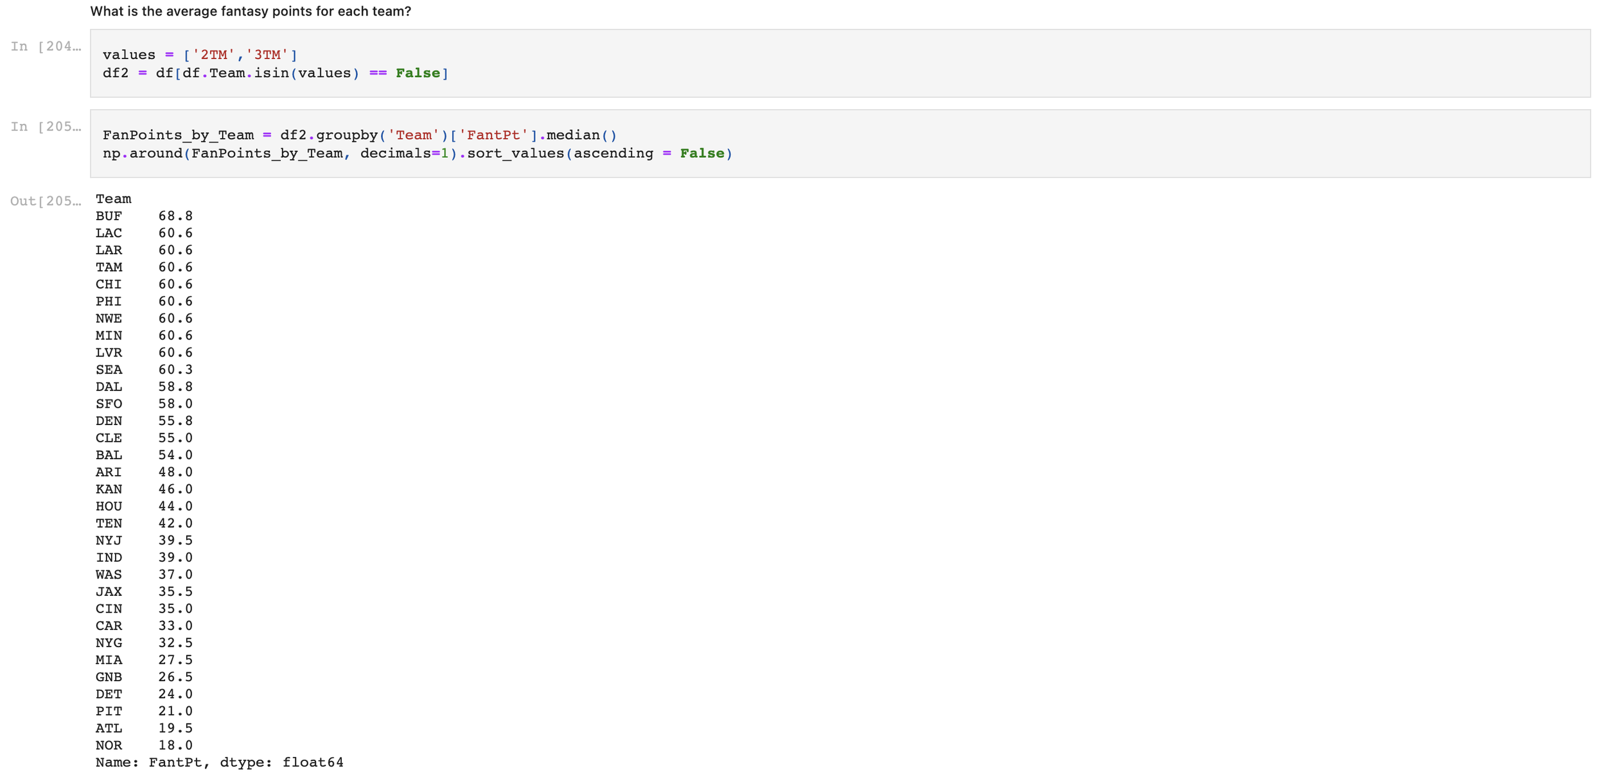Click the Out[205] output prompt
This screenshot has width=1606, height=775.
46,201
